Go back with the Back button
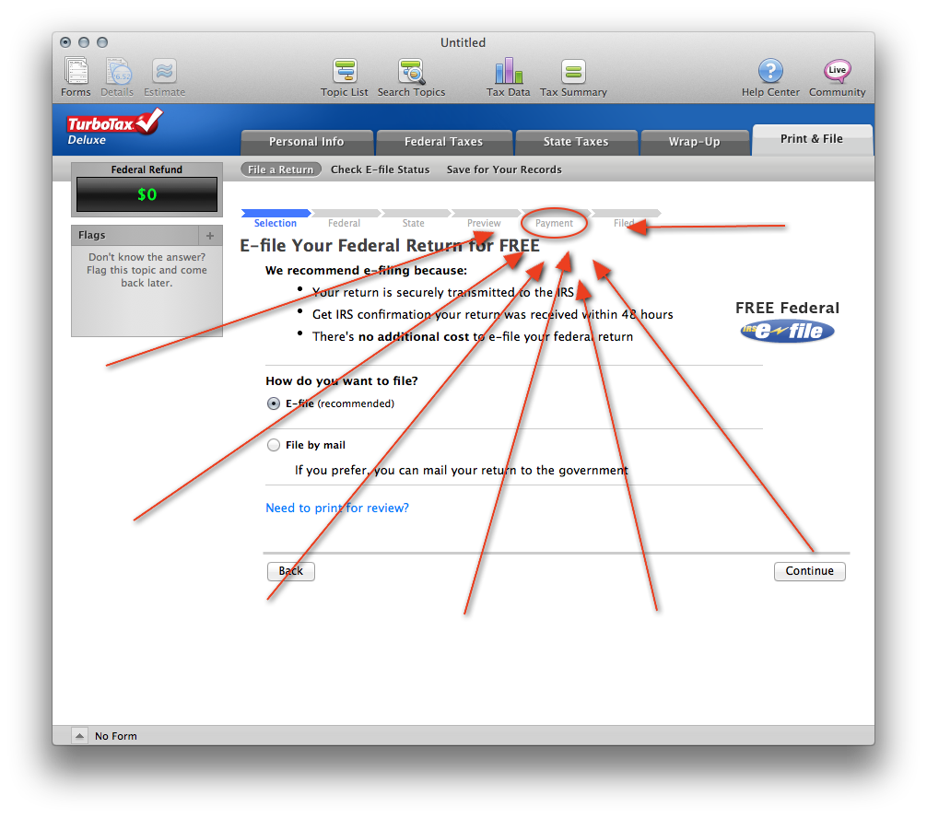The width and height of the screenshot is (927, 818). tap(291, 571)
